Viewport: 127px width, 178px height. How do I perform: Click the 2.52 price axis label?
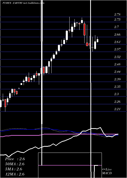tap(117, 57)
